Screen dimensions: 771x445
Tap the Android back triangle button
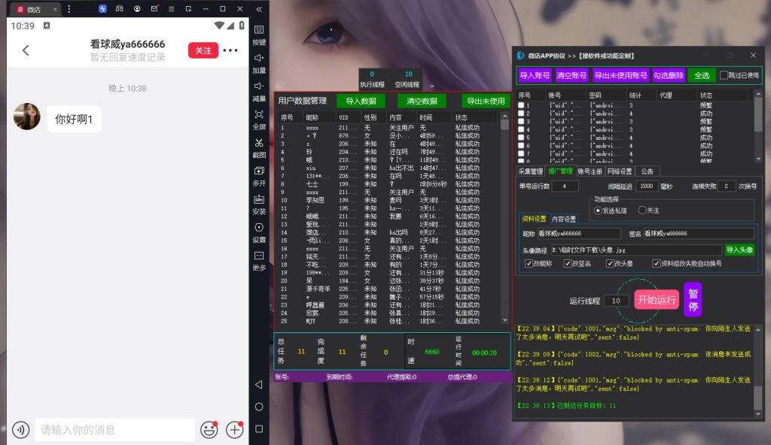tap(259, 384)
